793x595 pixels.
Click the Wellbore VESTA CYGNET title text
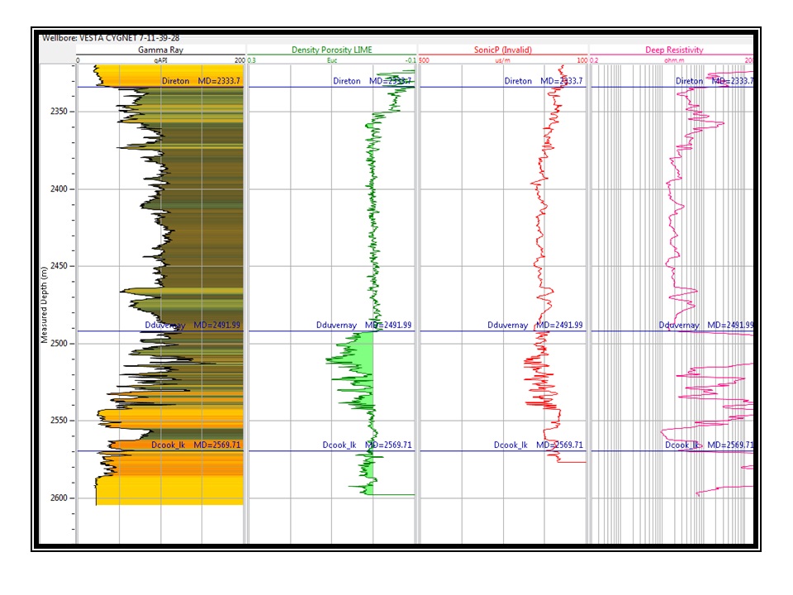109,38
